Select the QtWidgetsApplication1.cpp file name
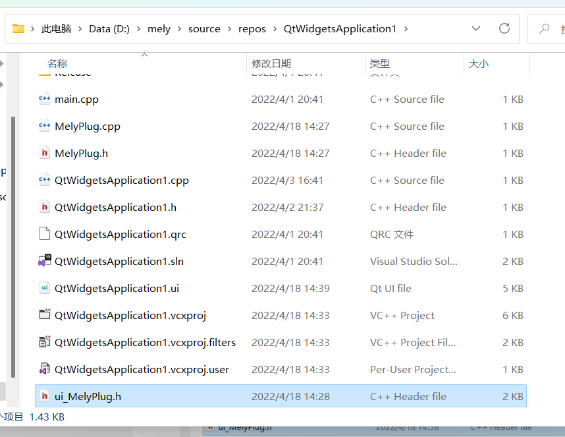 (x=121, y=181)
